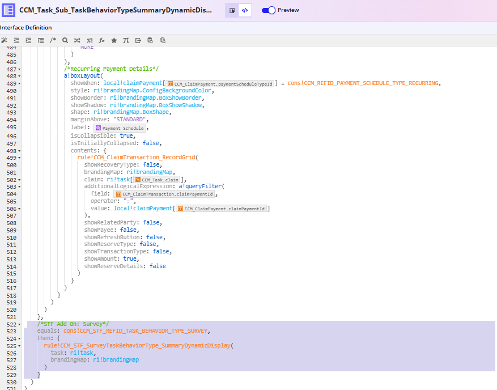
Task: Click the STF Add On: Survey comment
Action: [73, 324]
